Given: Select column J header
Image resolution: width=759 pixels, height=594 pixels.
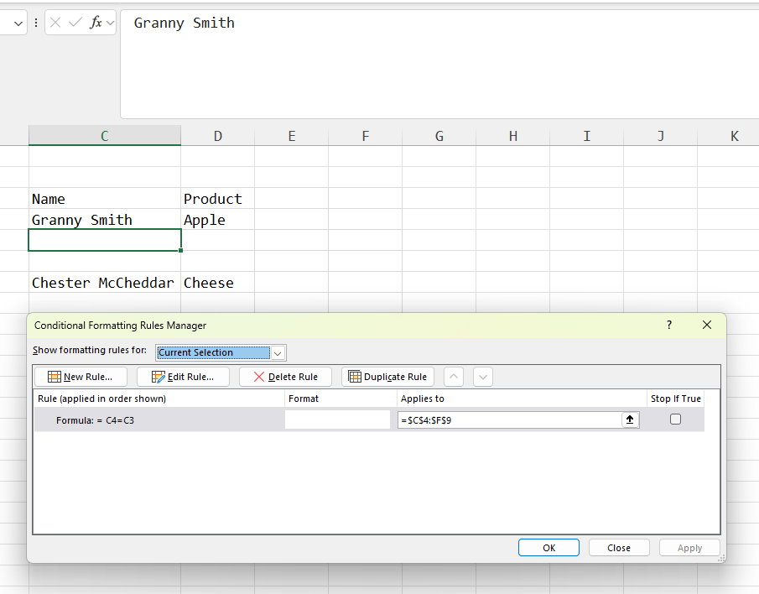Looking at the screenshot, I should [661, 136].
